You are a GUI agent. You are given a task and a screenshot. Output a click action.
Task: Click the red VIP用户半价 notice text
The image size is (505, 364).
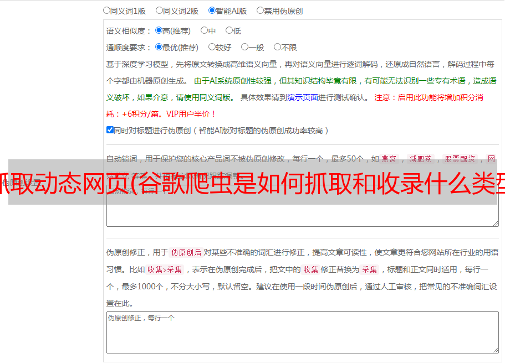191,114
